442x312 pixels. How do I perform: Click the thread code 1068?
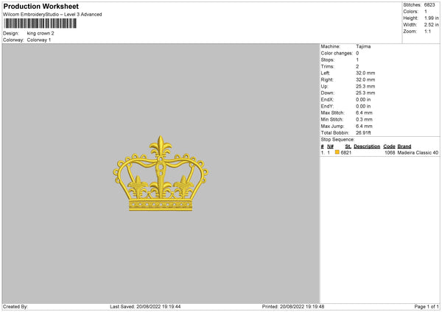click(390, 152)
